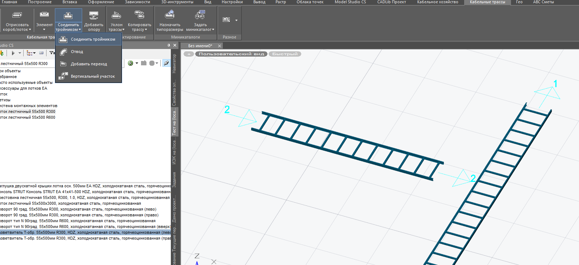Open the ABC Сметы ribbon tab

click(x=543, y=2)
